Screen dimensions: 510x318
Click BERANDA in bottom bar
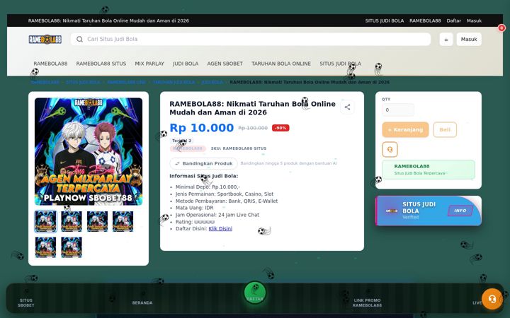pos(142,302)
